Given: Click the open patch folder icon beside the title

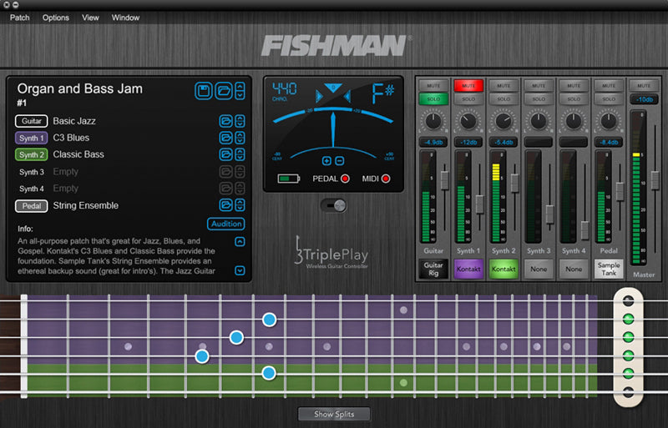Looking at the screenshot, I should pos(223,90).
